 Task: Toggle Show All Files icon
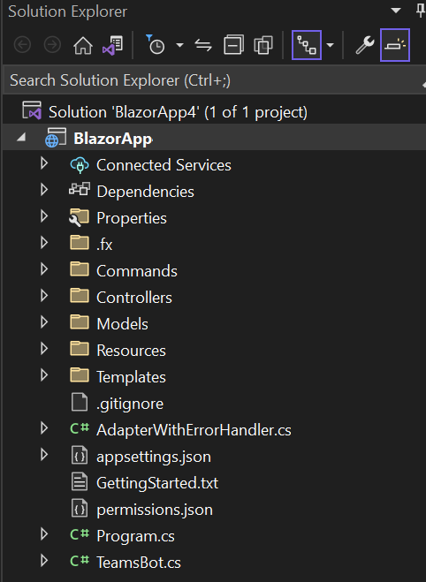pos(263,45)
